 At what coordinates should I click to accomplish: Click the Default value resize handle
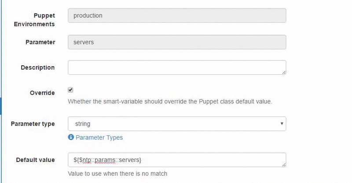[284, 164]
